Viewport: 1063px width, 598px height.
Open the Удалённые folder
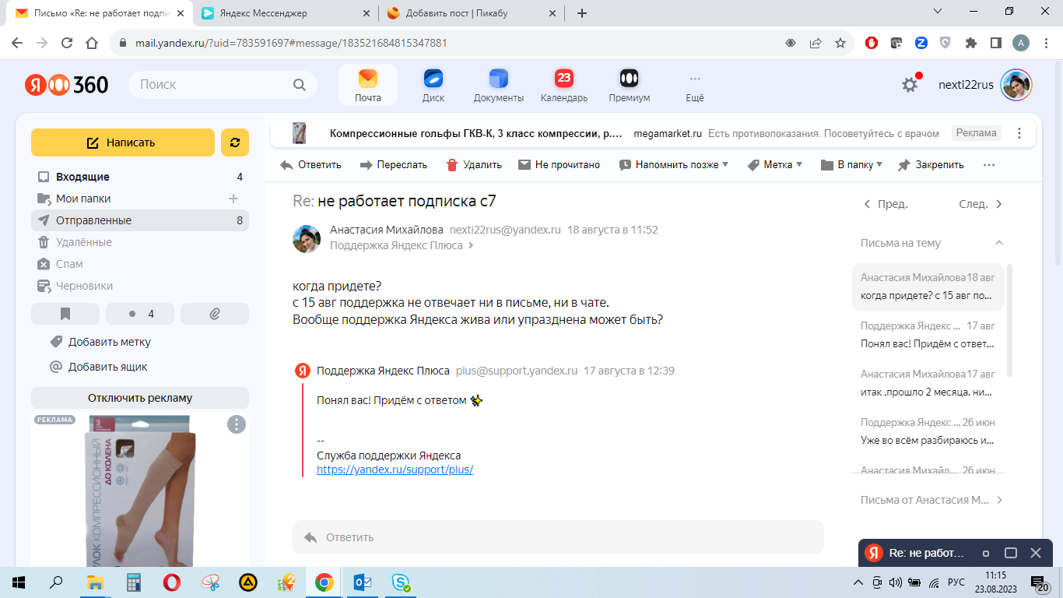point(140,242)
